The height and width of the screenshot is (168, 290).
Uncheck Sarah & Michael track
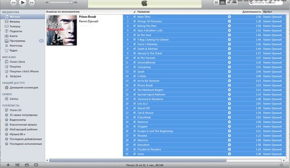point(135,48)
